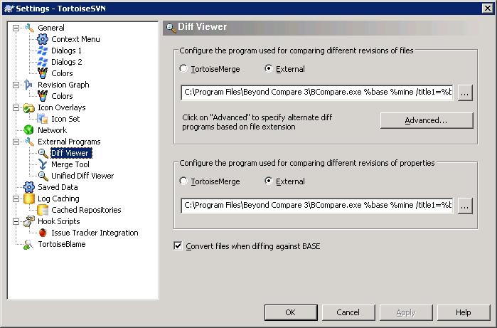Click the OK button

click(291, 312)
